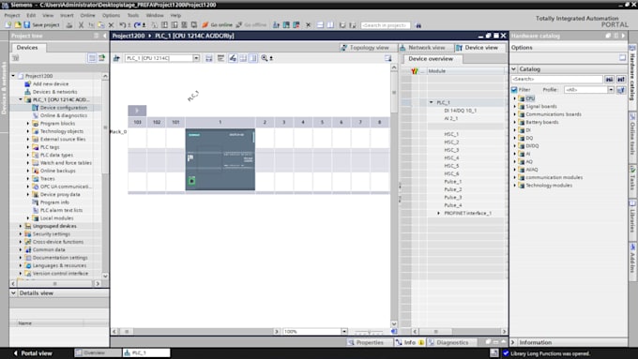Switch to Portal view

[33, 352]
